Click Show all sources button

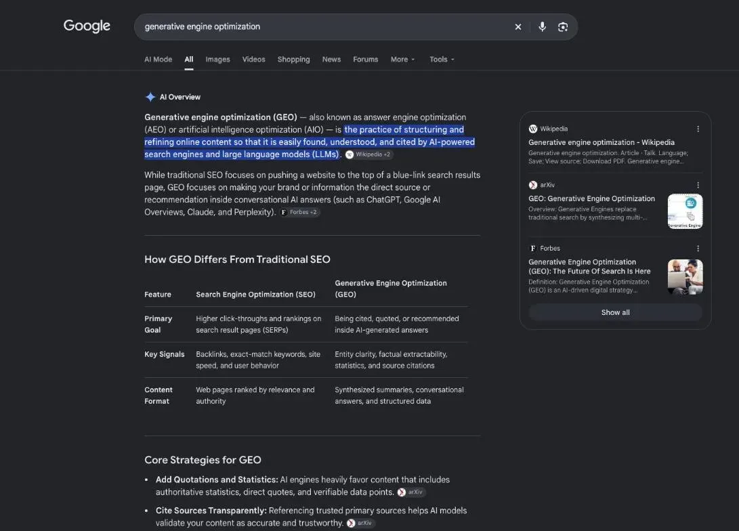tap(616, 312)
